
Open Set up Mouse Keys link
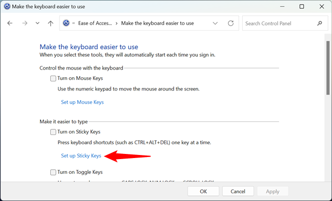pos(82,102)
